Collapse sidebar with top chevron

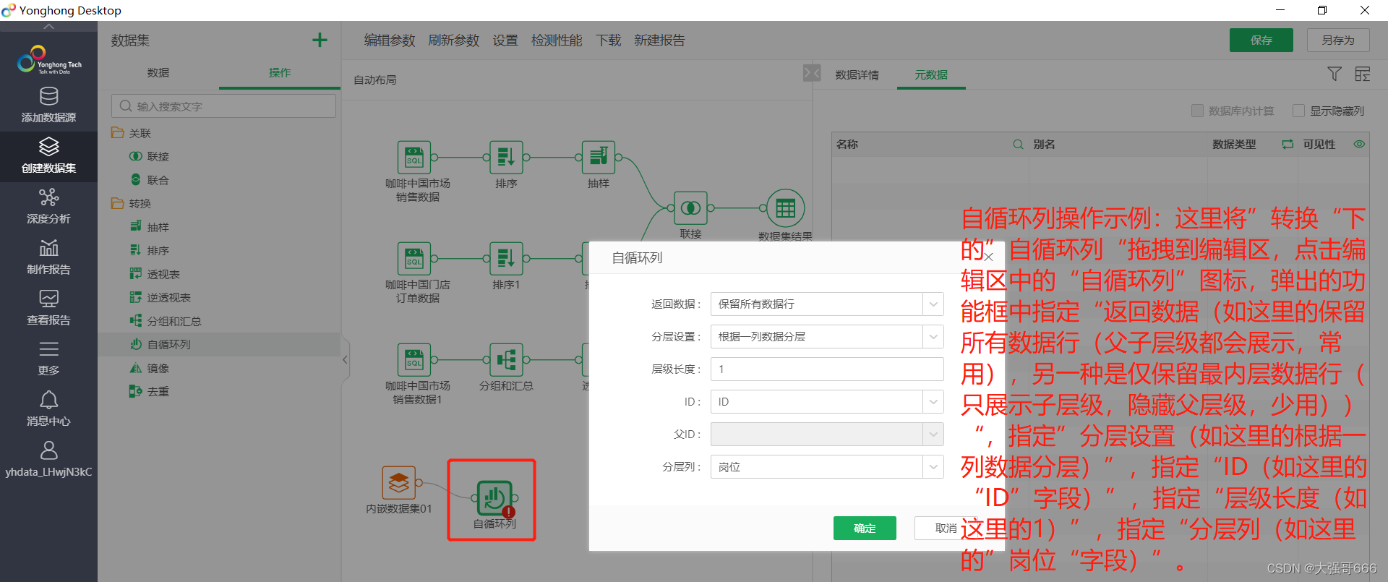click(48, 27)
